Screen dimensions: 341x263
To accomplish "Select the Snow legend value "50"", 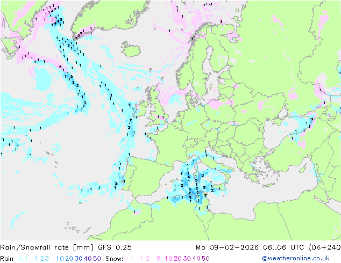I will point(206,259).
